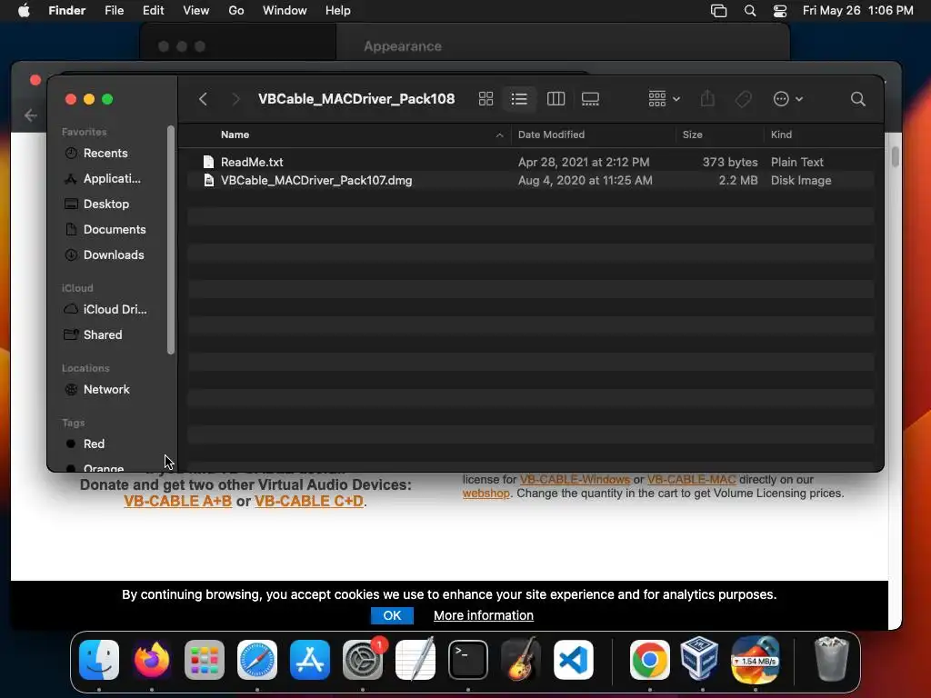Screen dimensions: 931x698
Task: Open the group-by options dropdown
Action: pyautogui.click(x=664, y=99)
